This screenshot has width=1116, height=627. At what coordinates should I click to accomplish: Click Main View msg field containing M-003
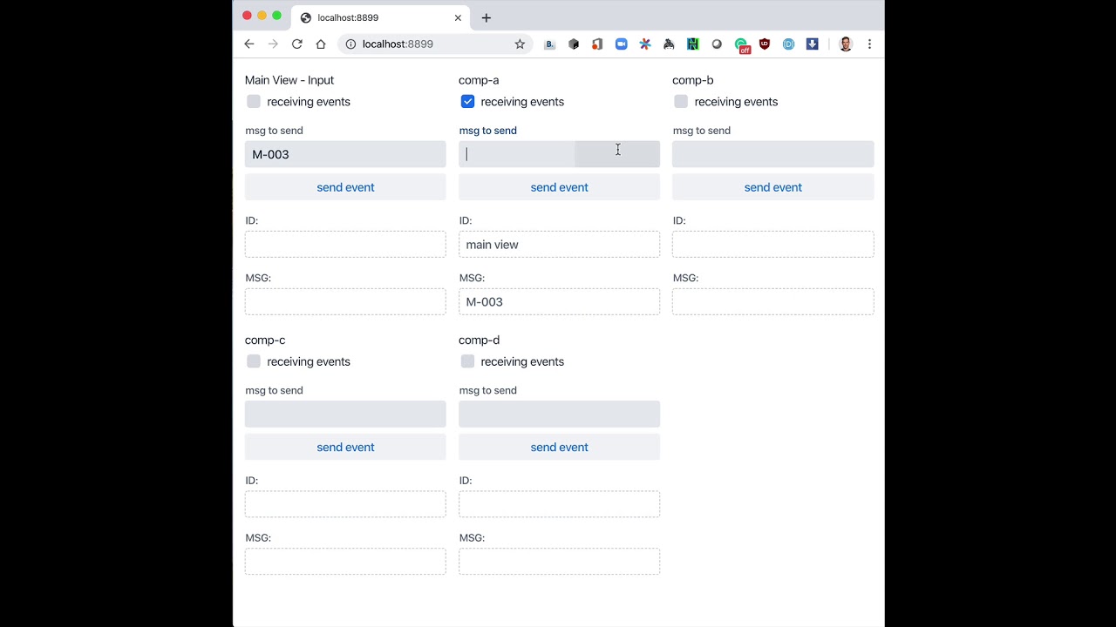345,154
